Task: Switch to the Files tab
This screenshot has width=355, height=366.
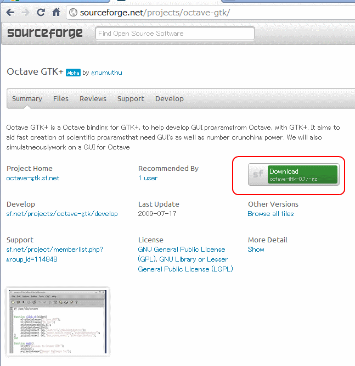Action: [x=61, y=99]
